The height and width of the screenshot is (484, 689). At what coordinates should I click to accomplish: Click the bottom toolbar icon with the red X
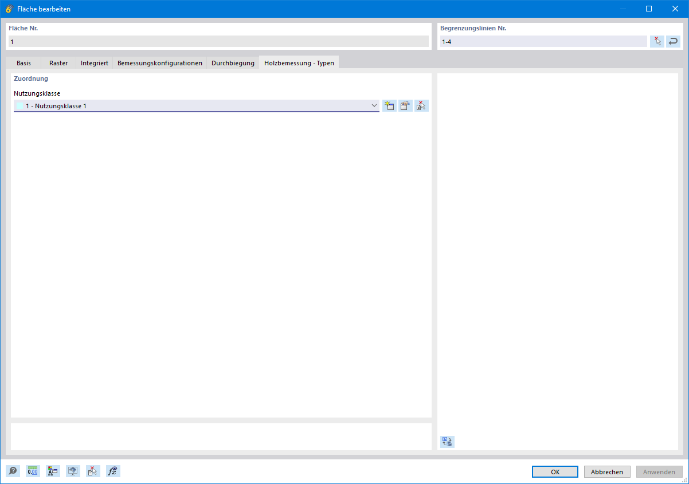93,471
